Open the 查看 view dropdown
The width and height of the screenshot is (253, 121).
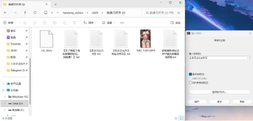pos(108,23)
